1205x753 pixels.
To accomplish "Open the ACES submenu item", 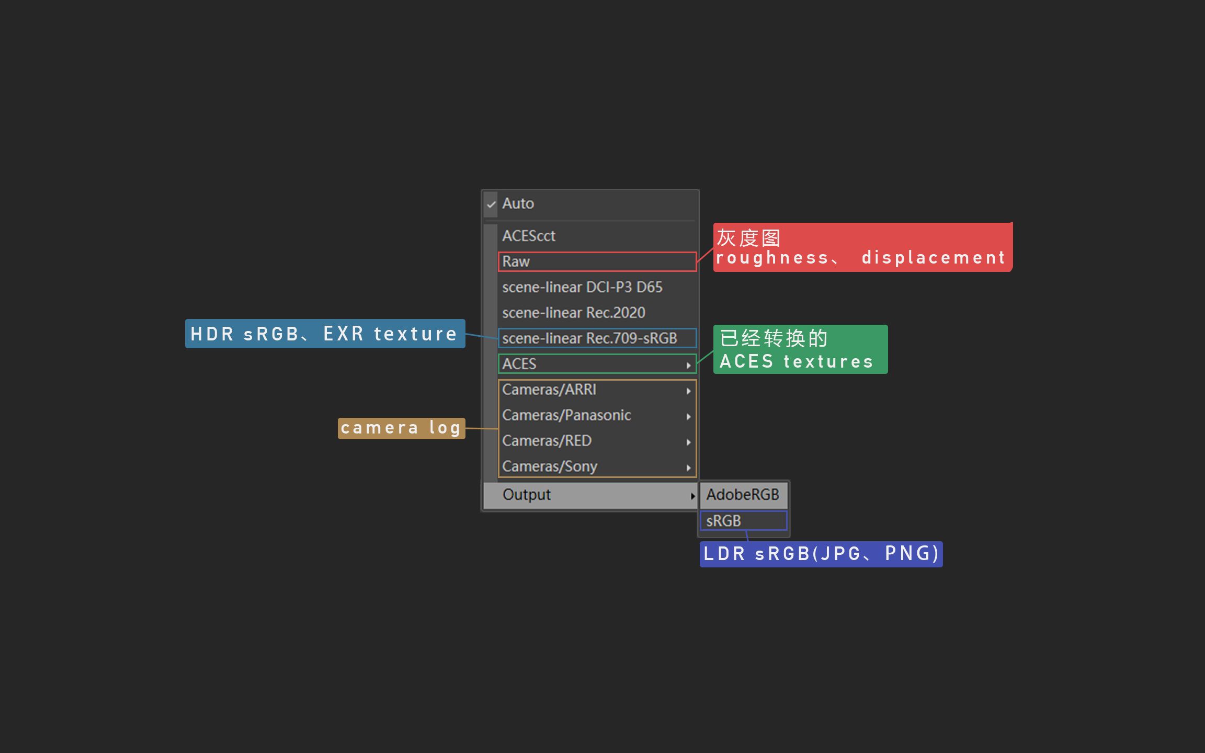I will [x=519, y=364].
